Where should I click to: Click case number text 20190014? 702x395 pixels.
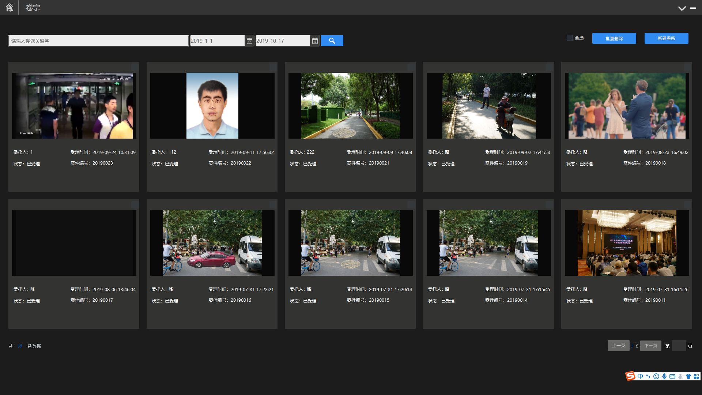tap(517, 300)
